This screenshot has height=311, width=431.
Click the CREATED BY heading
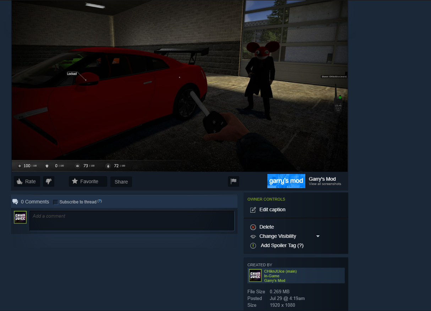click(260, 265)
